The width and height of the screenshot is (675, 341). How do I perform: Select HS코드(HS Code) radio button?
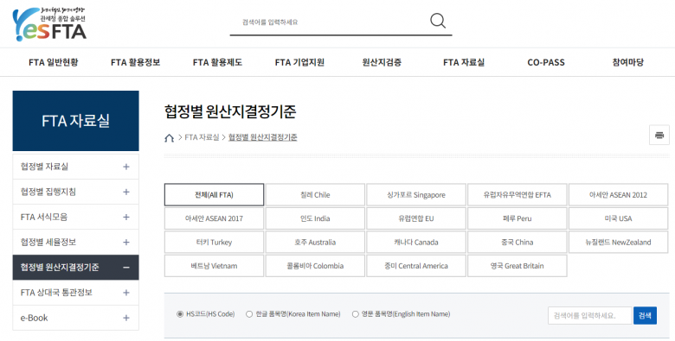180,314
